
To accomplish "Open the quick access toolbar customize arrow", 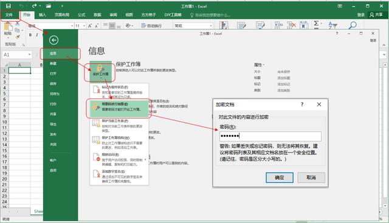I will pos(62,6).
